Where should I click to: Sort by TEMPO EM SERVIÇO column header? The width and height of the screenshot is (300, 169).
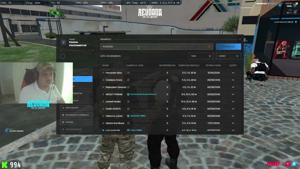(189, 65)
